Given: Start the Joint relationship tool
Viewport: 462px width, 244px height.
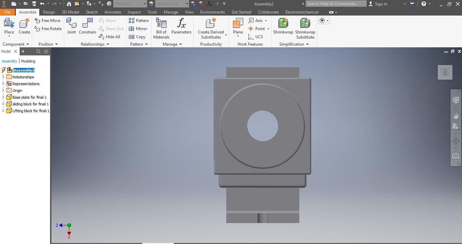Looking at the screenshot, I should tap(71, 26).
